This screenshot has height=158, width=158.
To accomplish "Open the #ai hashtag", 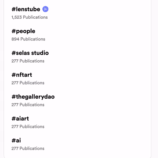I will tap(16, 140).
